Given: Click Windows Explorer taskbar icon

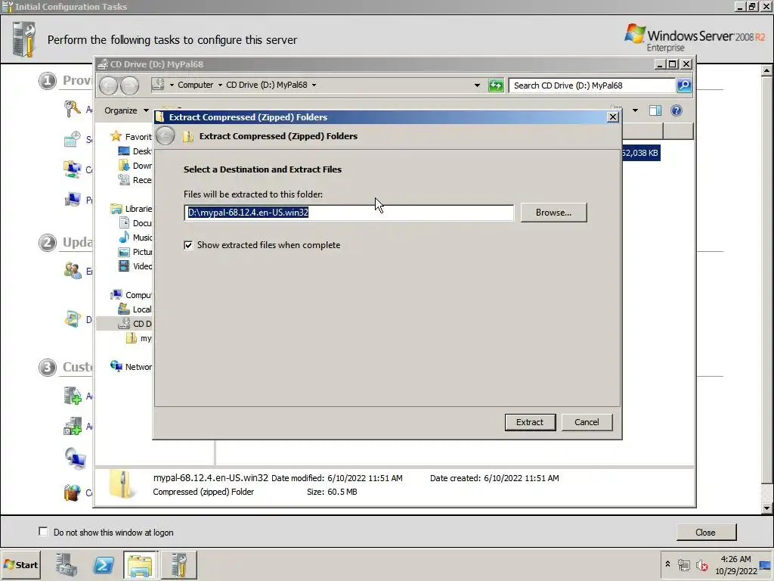Looking at the screenshot, I should click(x=141, y=565).
